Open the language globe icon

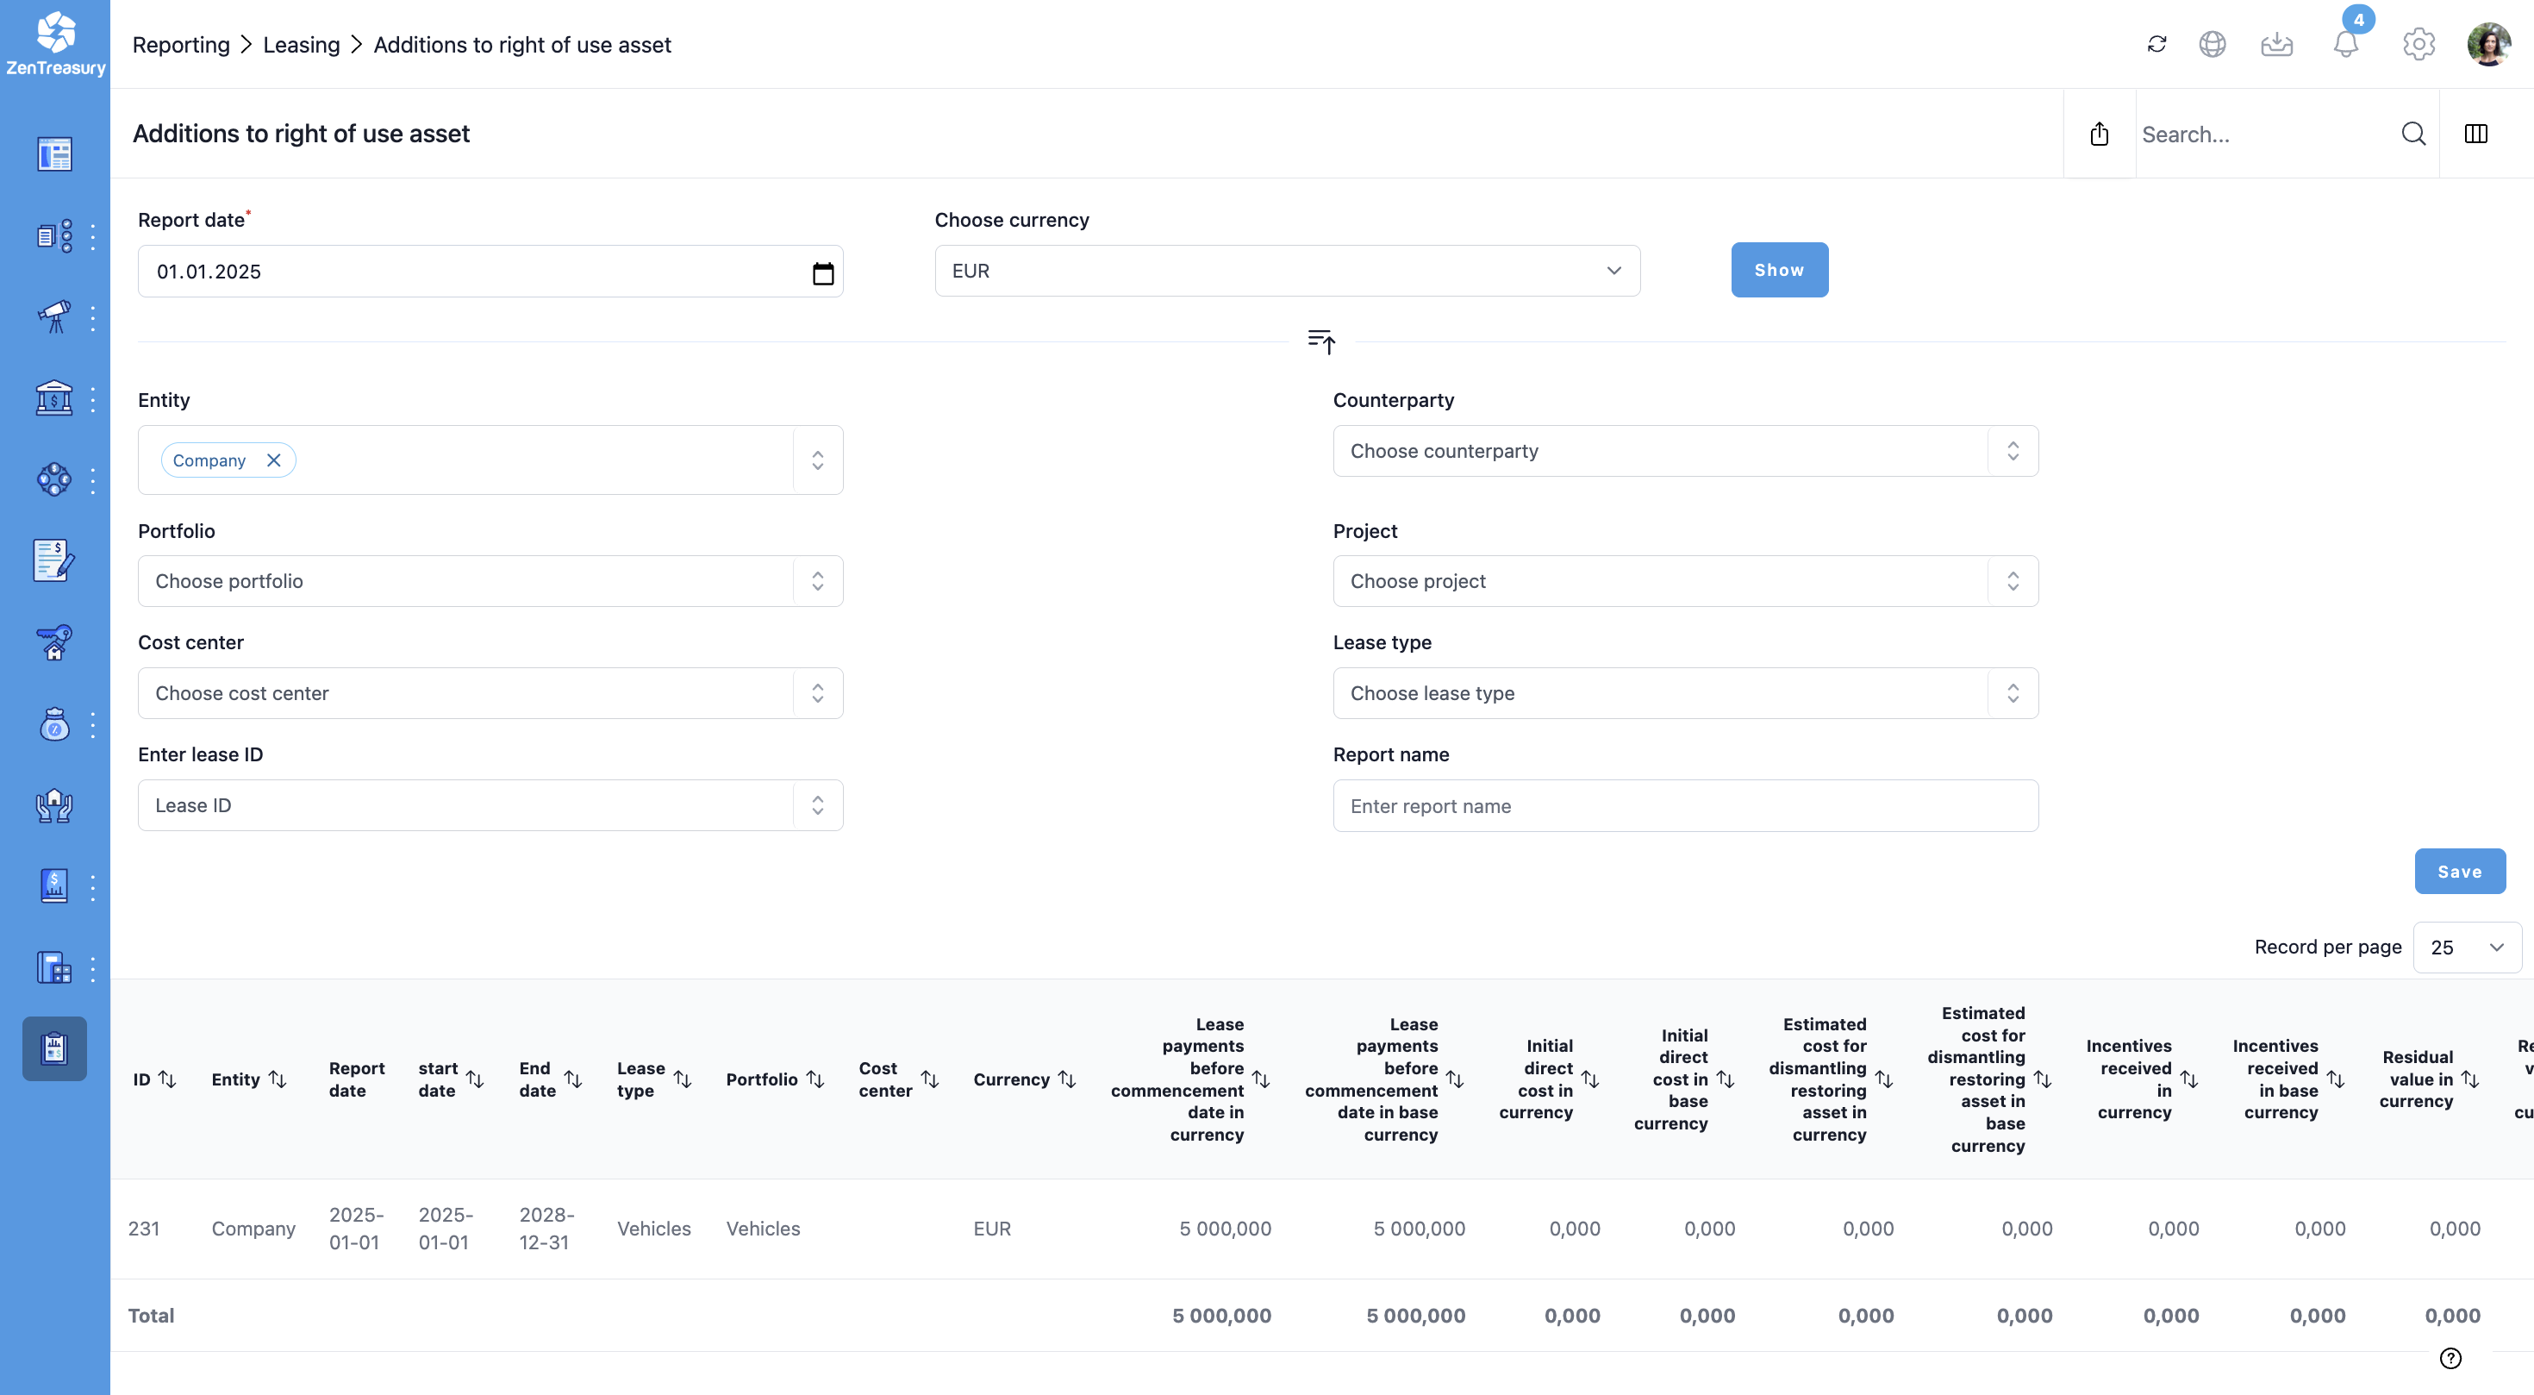click(2213, 44)
